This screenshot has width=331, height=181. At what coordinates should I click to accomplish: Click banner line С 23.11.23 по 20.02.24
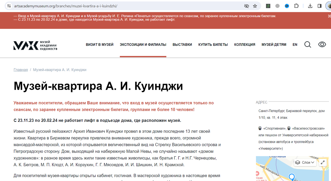click(x=94, y=20)
